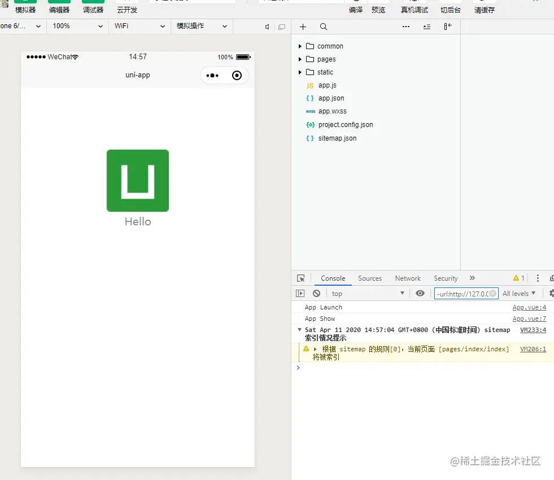The image size is (554, 480).
Task: Open devtools customize three-dot menu
Action: click(538, 278)
